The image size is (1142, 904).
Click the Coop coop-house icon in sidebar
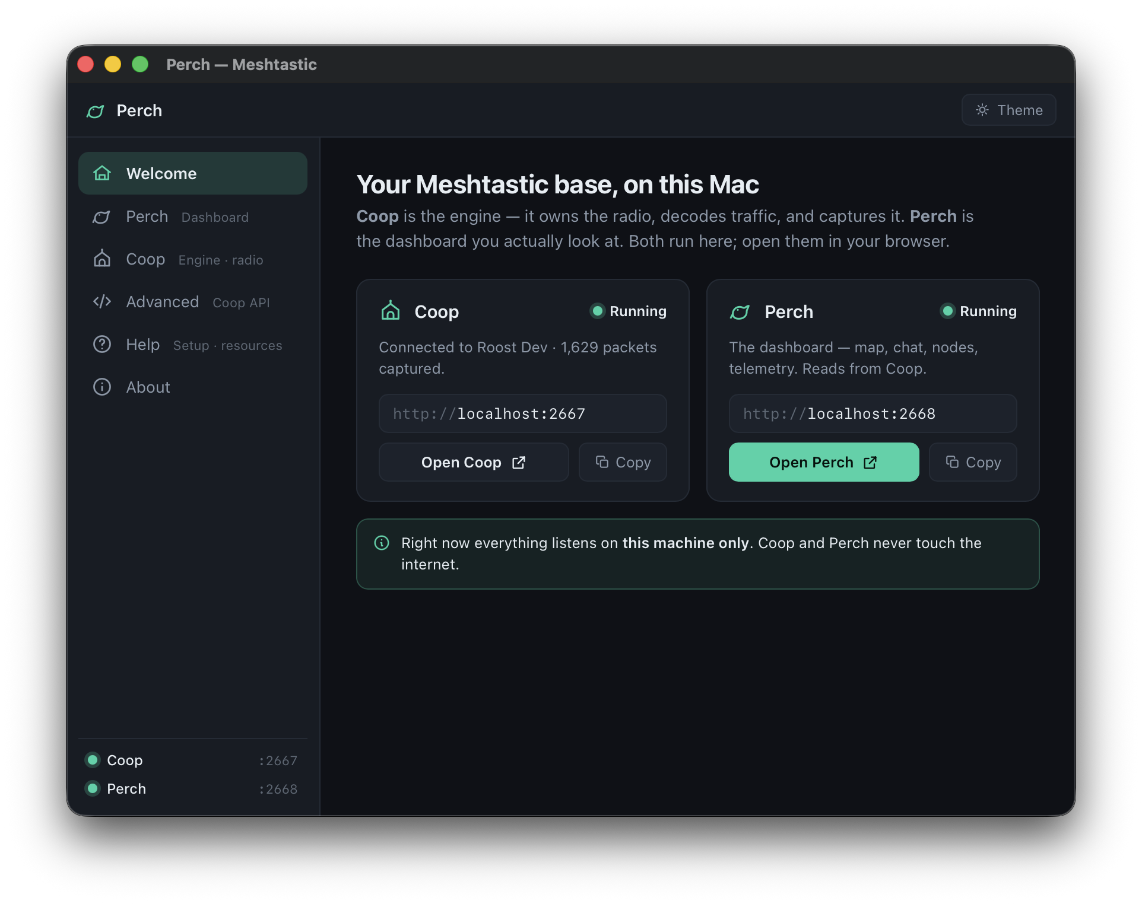coord(102,259)
